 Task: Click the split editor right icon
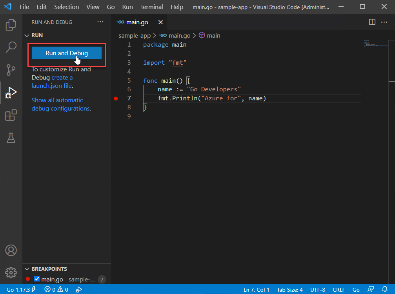[372, 22]
